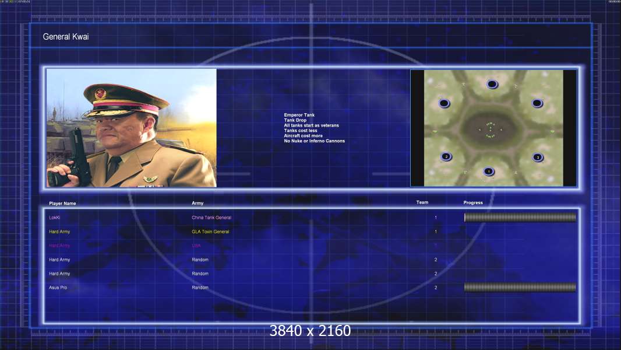Screen dimensions: 621x350
Task: Click 'Hard Army' name beside USA
Action: [x=59, y=246]
